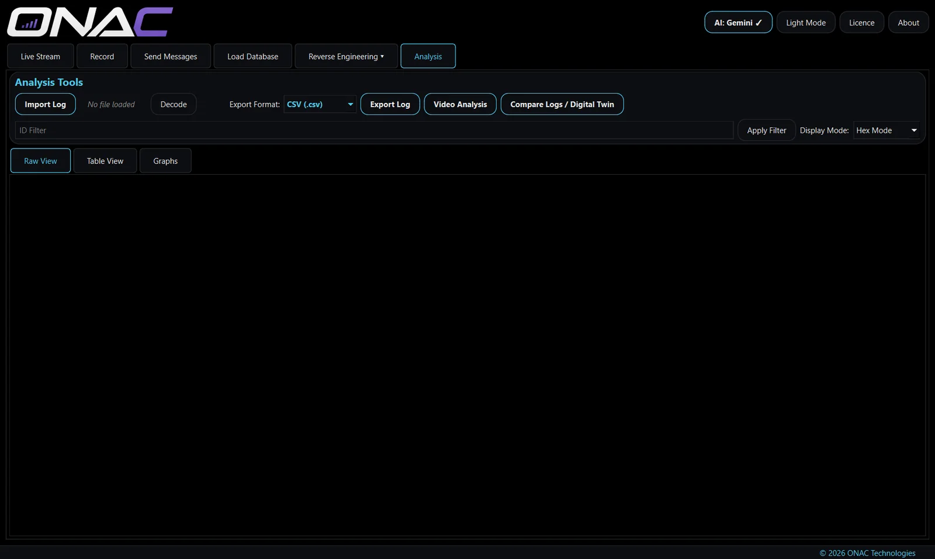935x559 pixels.
Task: Click the ONAC logo
Action: point(90,22)
